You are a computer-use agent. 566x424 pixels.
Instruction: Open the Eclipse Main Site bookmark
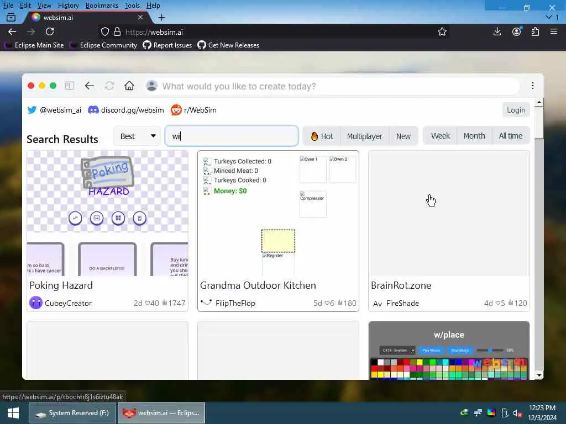point(34,45)
